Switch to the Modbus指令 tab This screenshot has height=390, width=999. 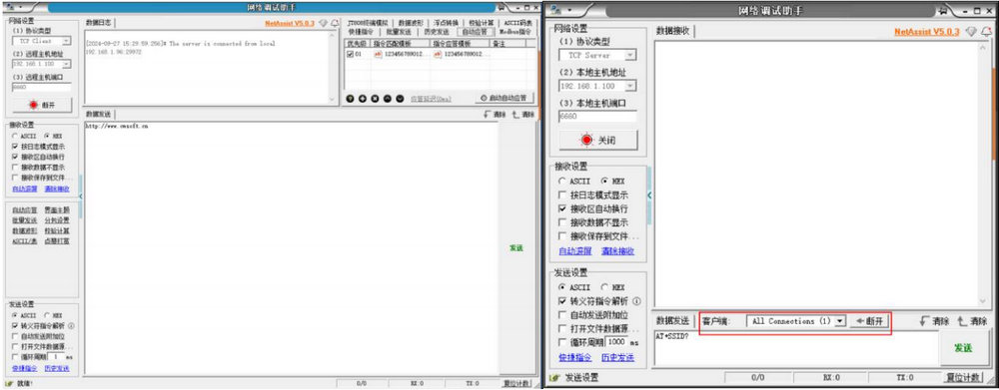click(x=514, y=31)
